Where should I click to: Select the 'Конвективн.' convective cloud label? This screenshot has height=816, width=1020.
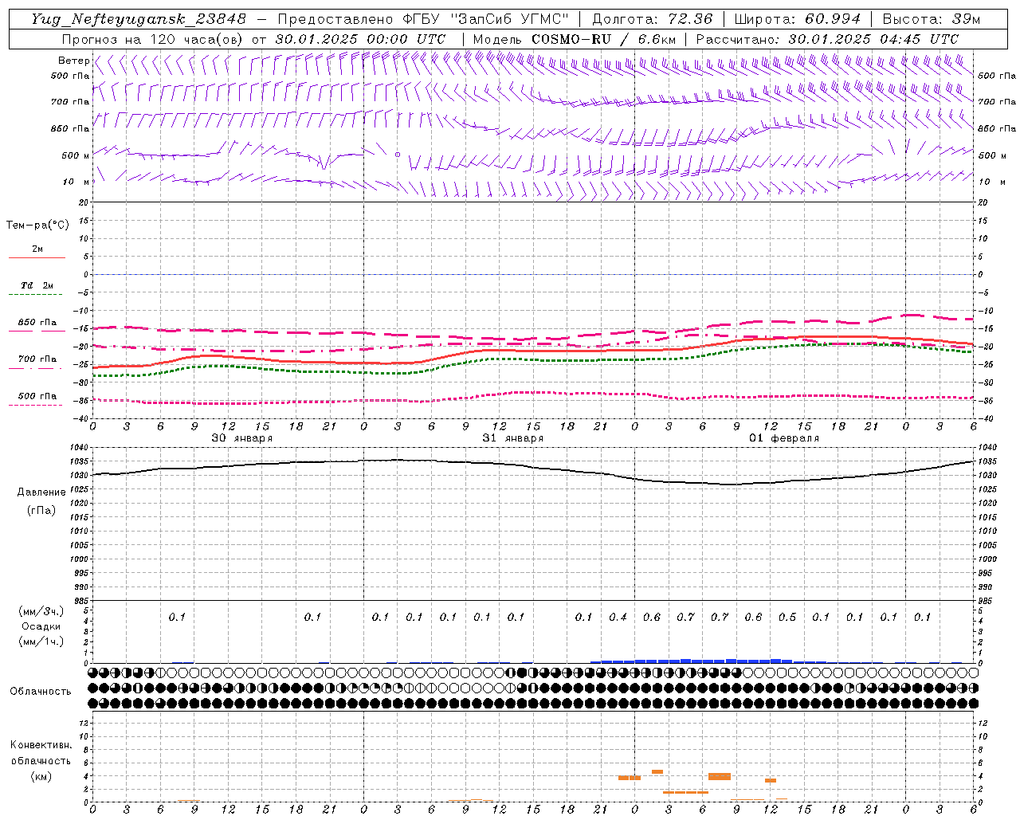[41, 745]
